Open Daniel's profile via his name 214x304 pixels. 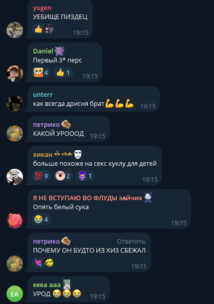coord(43,51)
